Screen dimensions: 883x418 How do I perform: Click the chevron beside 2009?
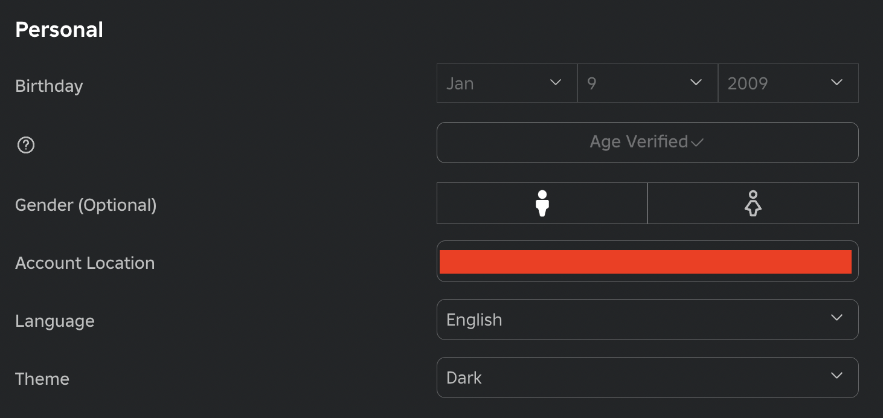point(836,83)
